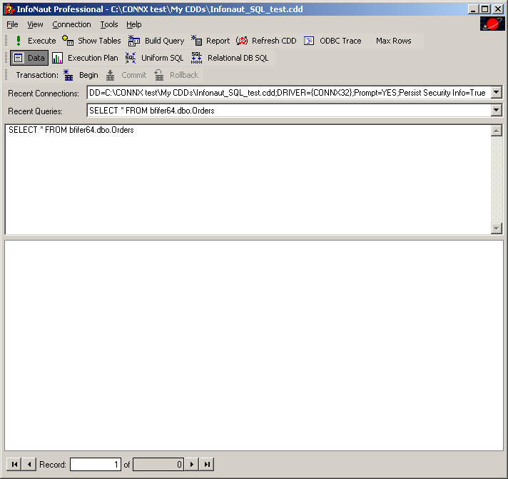Open the View menu

[35, 25]
